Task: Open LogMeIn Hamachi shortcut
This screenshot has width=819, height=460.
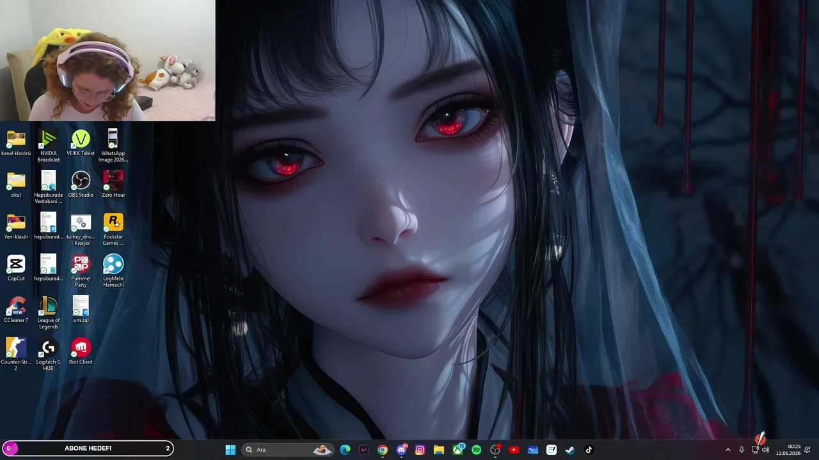Action: 113,271
